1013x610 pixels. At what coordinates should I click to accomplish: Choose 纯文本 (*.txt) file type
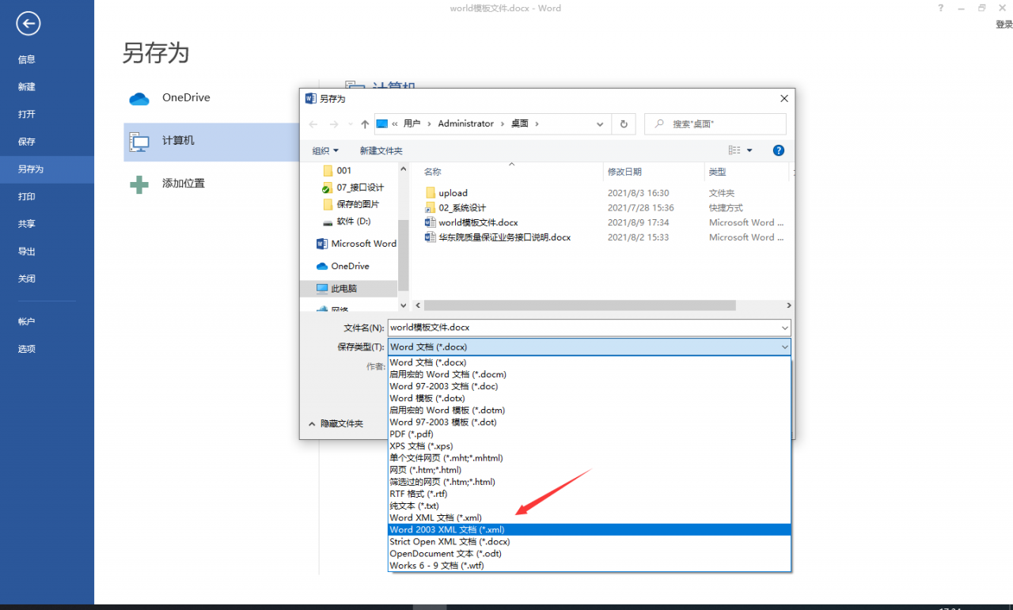[590, 506]
